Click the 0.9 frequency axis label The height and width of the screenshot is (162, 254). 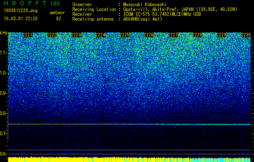coord(3,93)
